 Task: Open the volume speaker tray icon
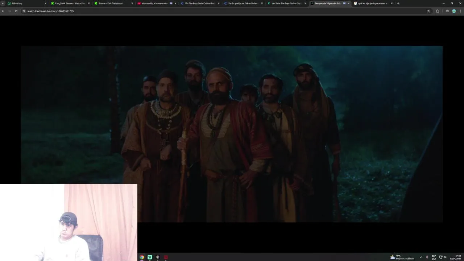[445, 257]
